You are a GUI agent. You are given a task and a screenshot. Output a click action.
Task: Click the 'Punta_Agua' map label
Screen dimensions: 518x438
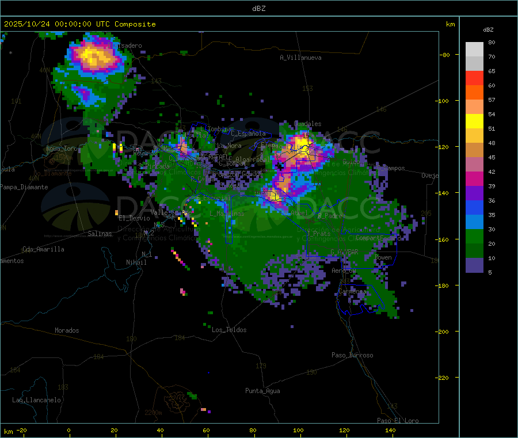pos(262,391)
